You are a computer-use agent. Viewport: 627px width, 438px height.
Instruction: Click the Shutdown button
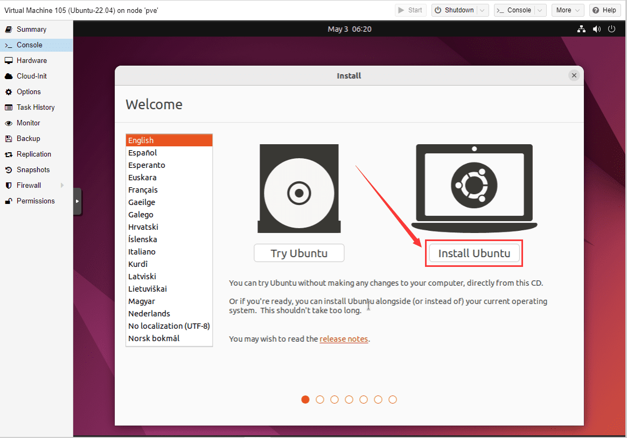point(455,10)
